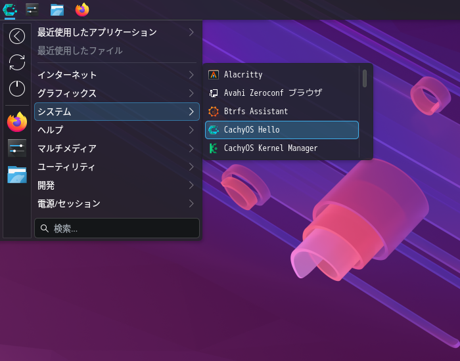Launch Firefox from the menu favorites sidebar
The image size is (460, 361).
[x=17, y=122]
